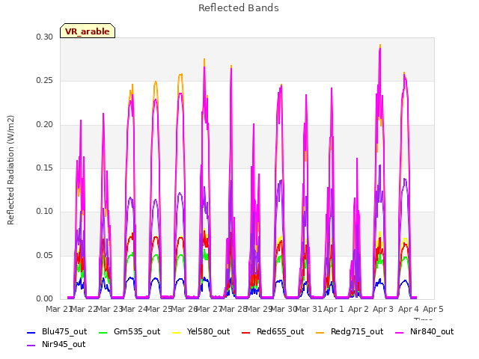Click the red Red655_out legend color marker
The height and width of the screenshot is (359, 479).
(x=246, y=332)
